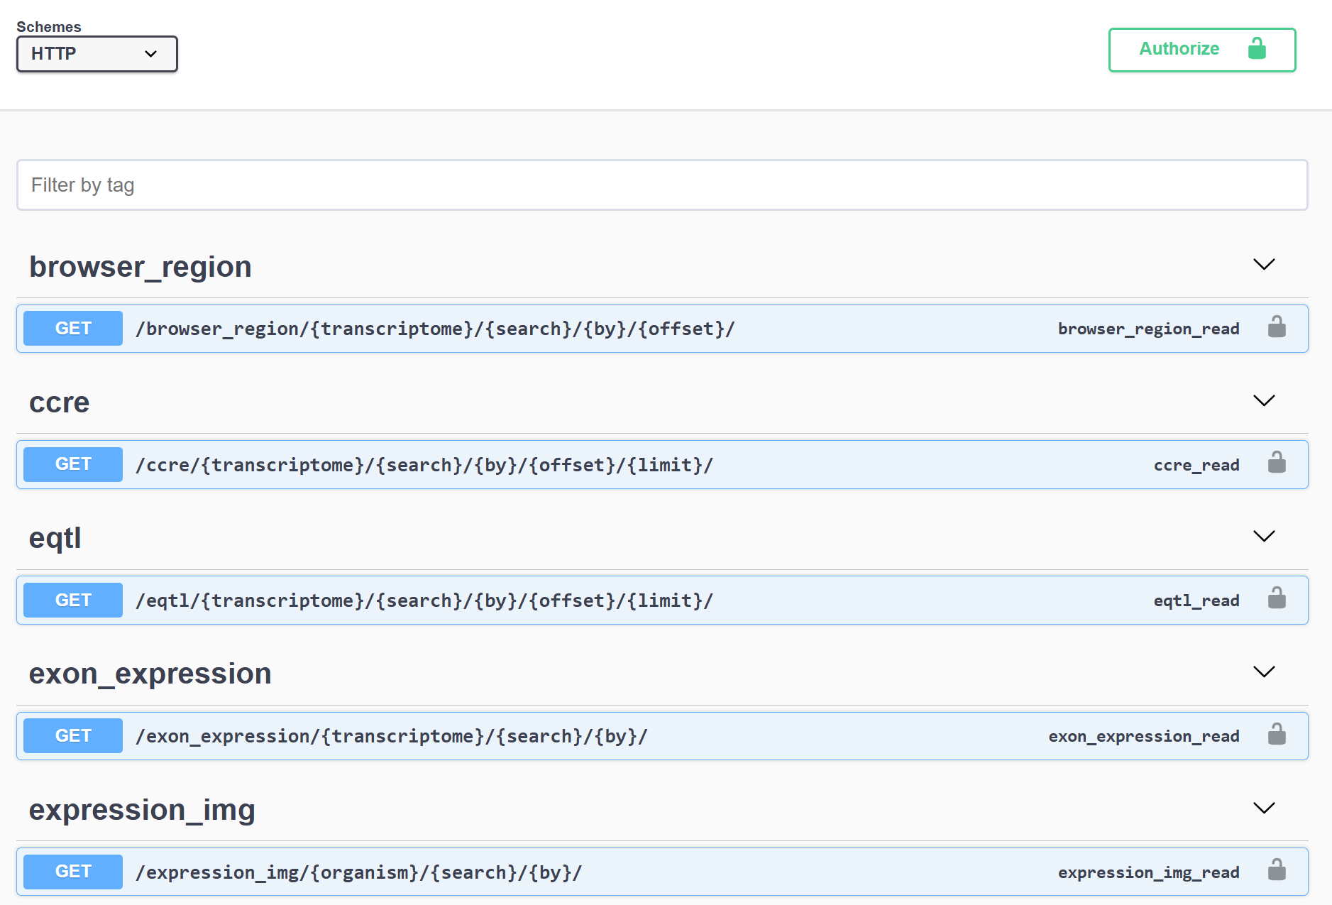The image size is (1332, 905).
Task: Click the lock icon on exon_expression endpoint
Action: click(1277, 735)
